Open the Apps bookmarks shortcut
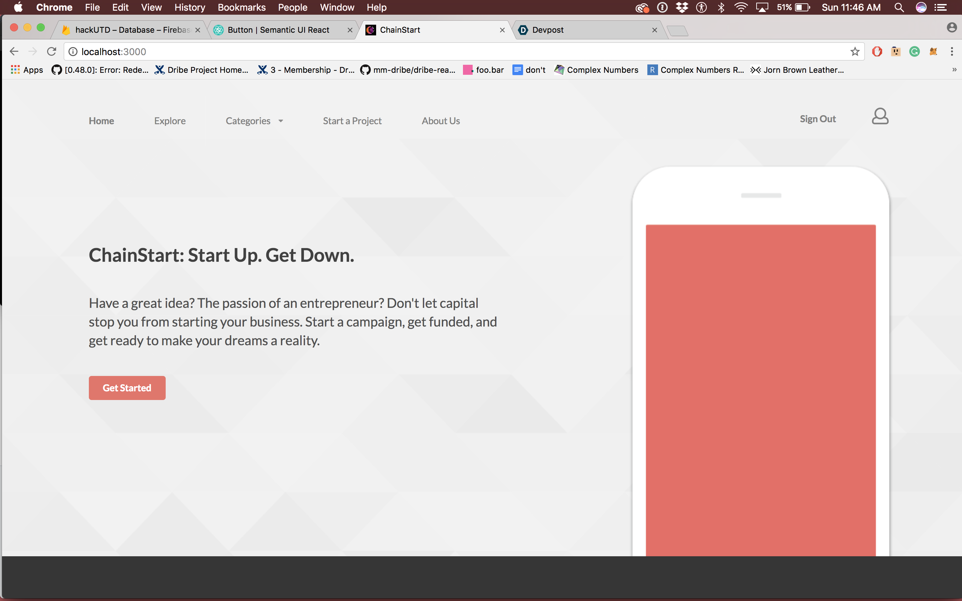 coord(27,70)
